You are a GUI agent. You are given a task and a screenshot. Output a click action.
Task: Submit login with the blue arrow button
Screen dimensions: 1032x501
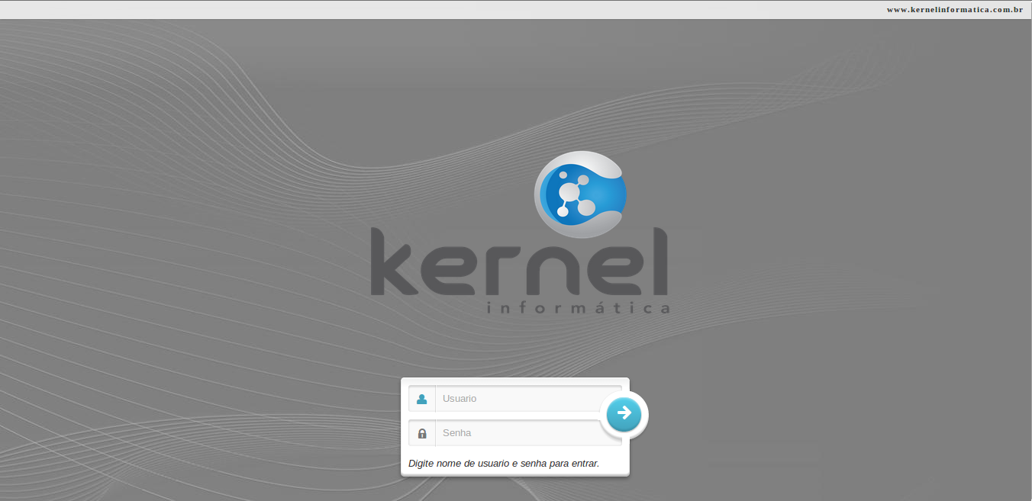[624, 414]
